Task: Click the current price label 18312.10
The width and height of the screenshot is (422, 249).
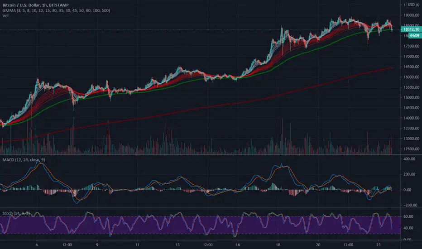Action: (411, 29)
